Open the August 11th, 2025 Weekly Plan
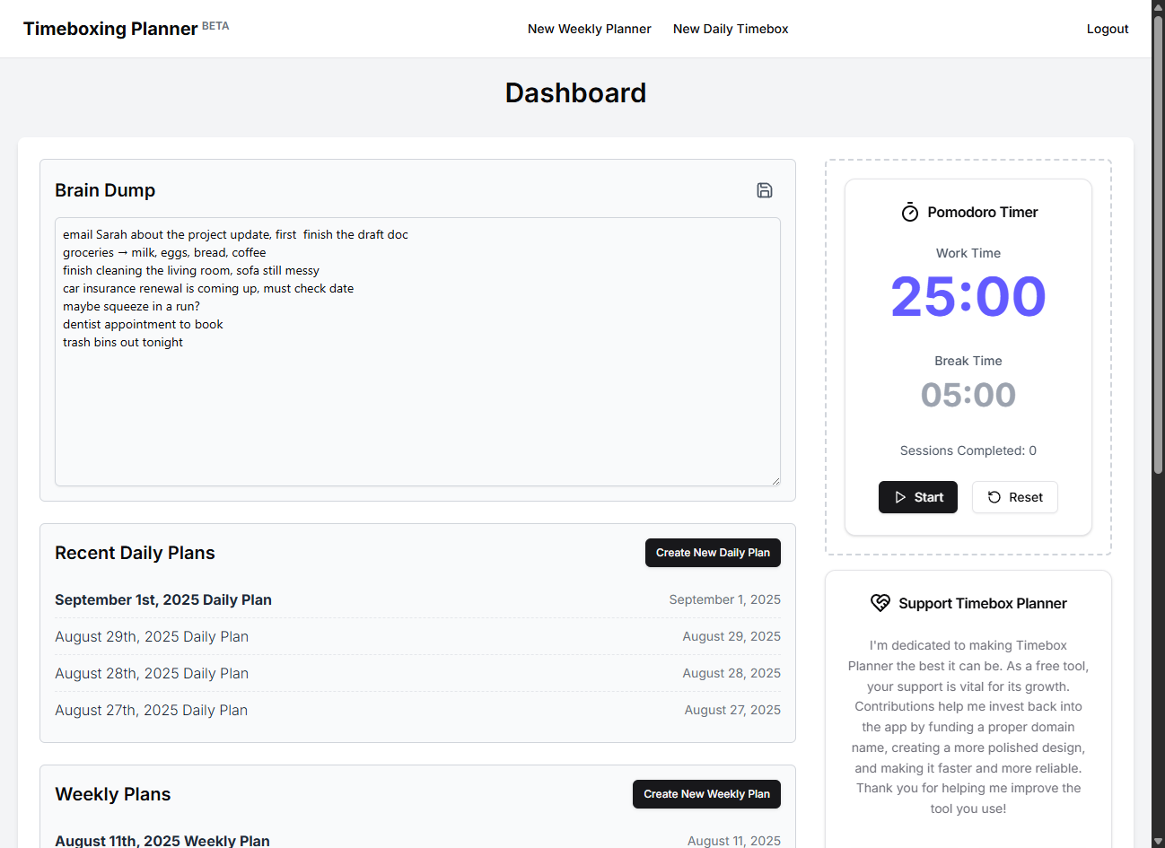This screenshot has height=848, width=1165. click(162, 840)
